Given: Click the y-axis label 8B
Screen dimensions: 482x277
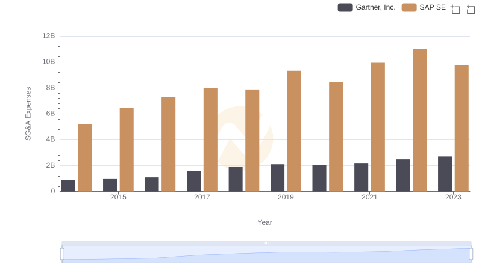Looking at the screenshot, I should click(51, 88).
